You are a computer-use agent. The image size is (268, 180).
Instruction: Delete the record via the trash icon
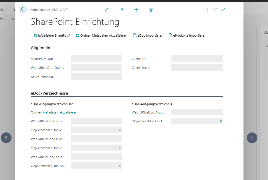point(151,9)
